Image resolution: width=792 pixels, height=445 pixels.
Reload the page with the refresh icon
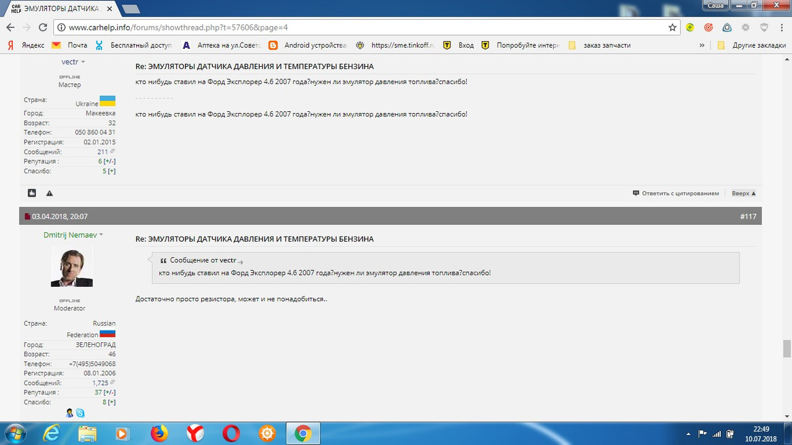click(x=43, y=27)
